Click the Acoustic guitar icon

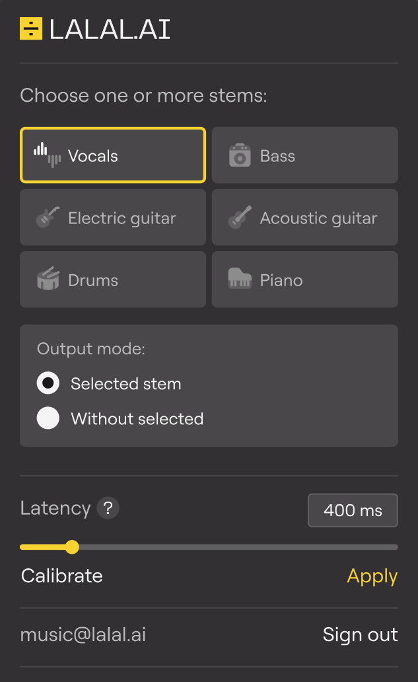pyautogui.click(x=240, y=218)
